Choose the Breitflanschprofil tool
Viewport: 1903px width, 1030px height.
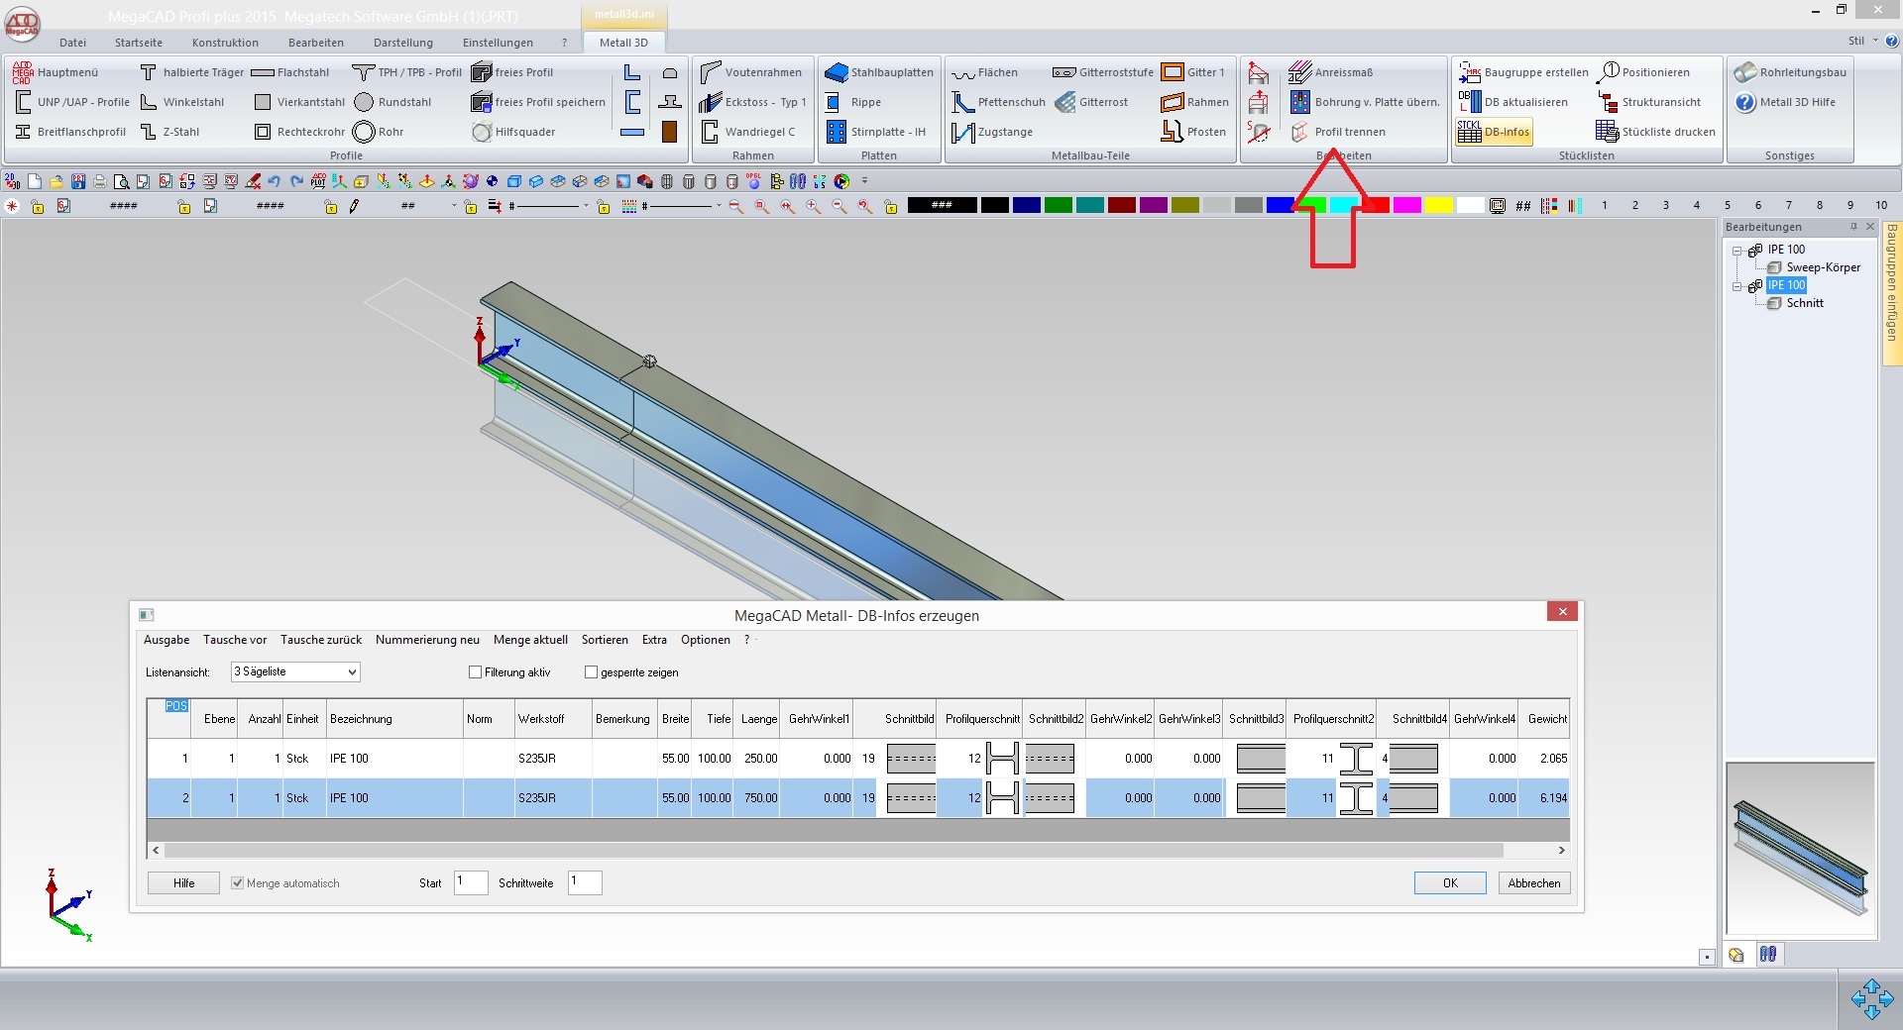coord(70,132)
